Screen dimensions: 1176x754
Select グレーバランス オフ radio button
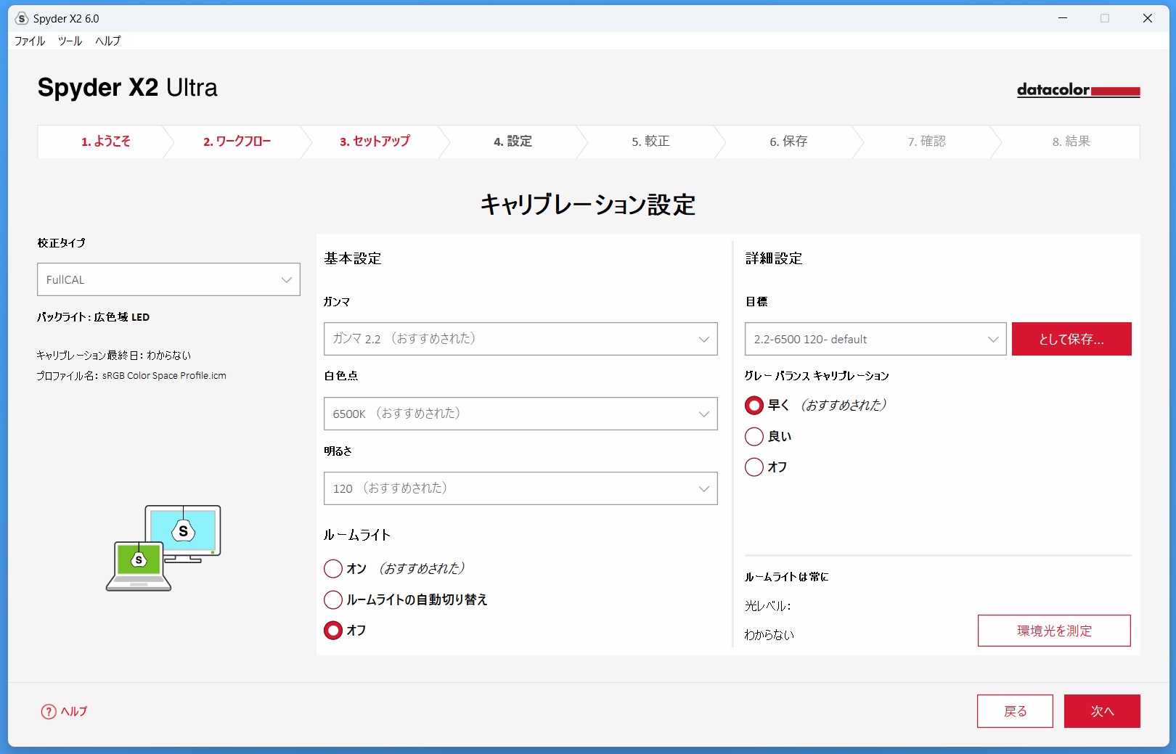[x=754, y=467]
